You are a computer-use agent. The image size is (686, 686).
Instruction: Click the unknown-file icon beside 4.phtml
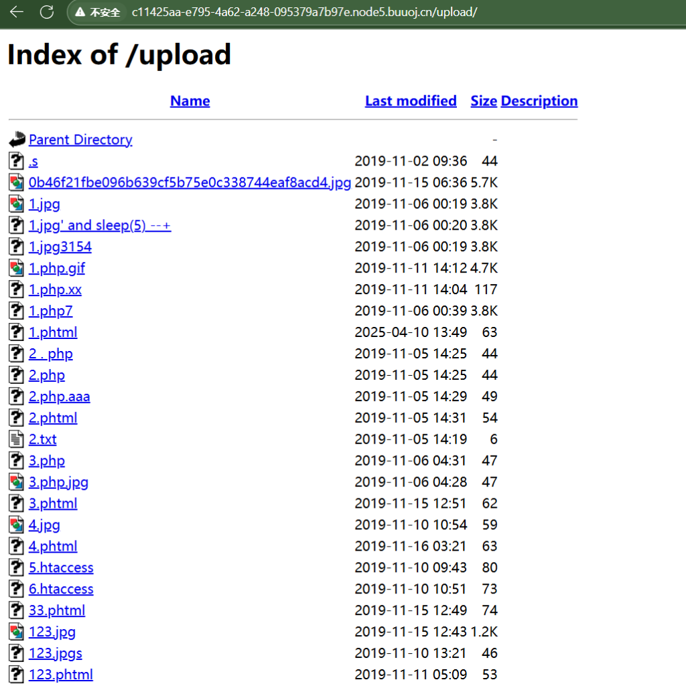click(x=17, y=547)
